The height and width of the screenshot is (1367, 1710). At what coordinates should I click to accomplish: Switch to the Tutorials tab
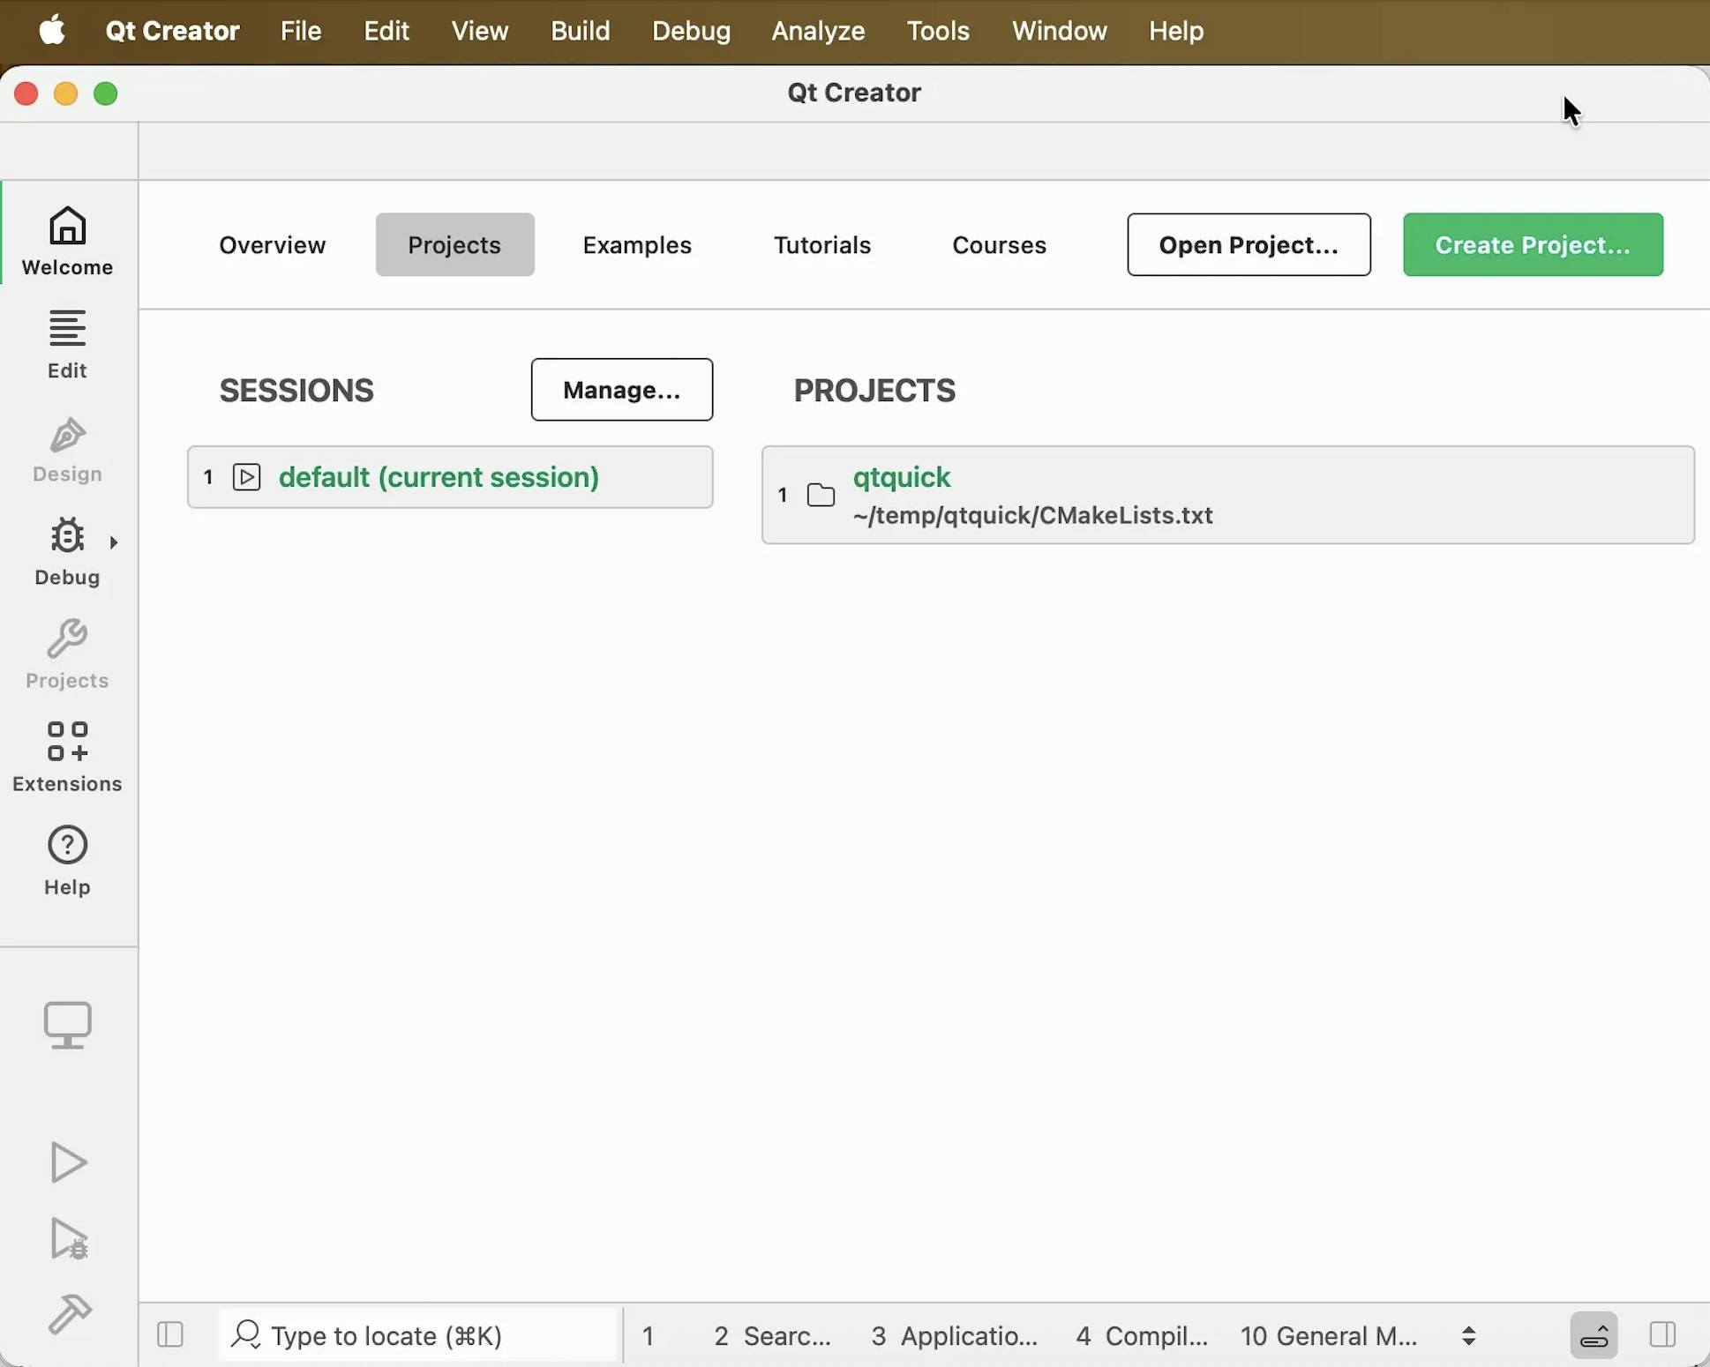(822, 245)
